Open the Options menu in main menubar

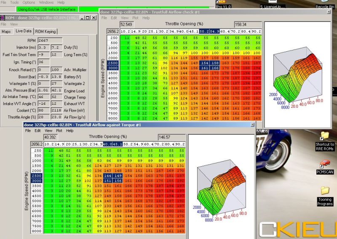29,2
